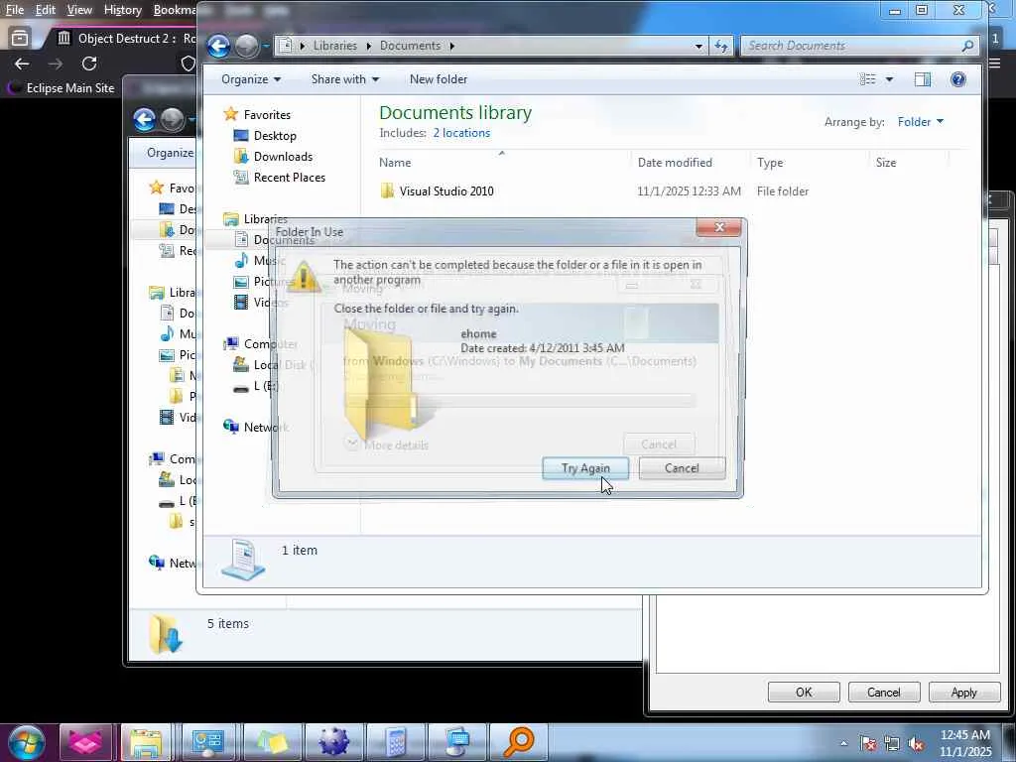1016x762 pixels.
Task: Select Favorites in the navigation pane
Action: (267, 115)
